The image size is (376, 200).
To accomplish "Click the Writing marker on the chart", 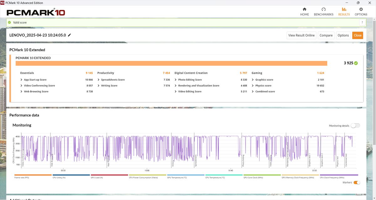I will click(x=173, y=163).
